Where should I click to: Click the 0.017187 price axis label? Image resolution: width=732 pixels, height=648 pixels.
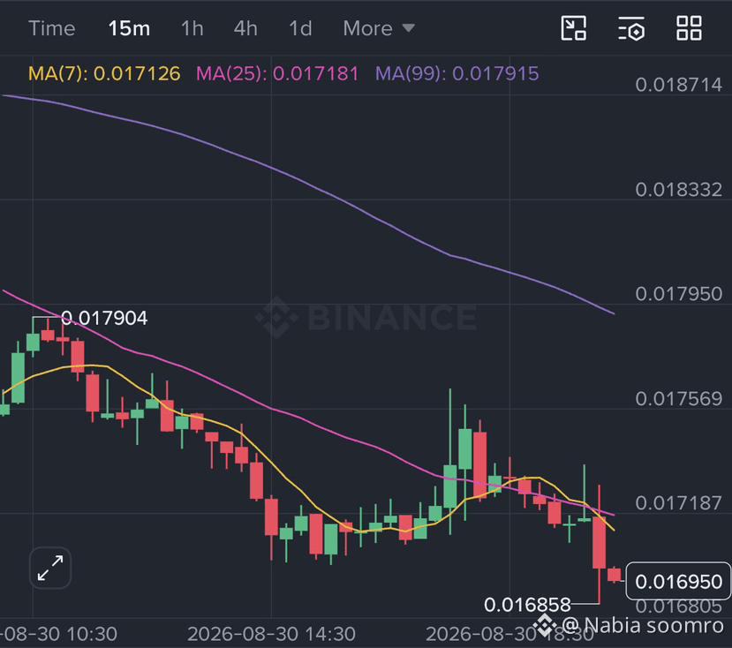tap(678, 503)
